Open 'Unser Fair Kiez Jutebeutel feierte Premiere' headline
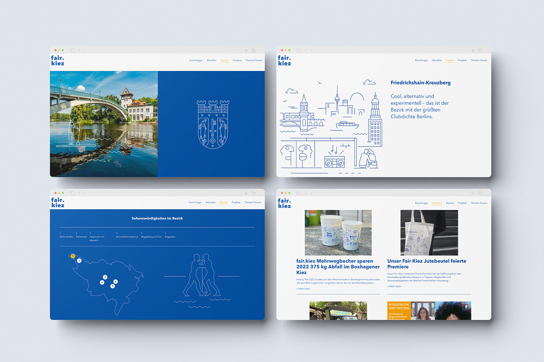Screen dimensions: 544x362 click(x=426, y=264)
